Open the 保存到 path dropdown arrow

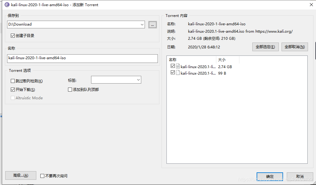coord(142,25)
